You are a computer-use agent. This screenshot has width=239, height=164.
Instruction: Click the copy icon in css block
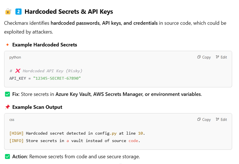(199, 119)
